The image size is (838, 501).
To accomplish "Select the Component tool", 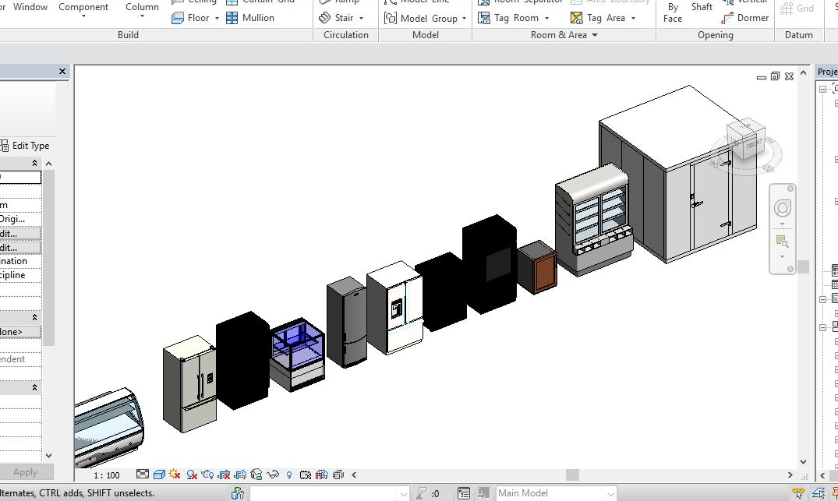I will [83, 6].
